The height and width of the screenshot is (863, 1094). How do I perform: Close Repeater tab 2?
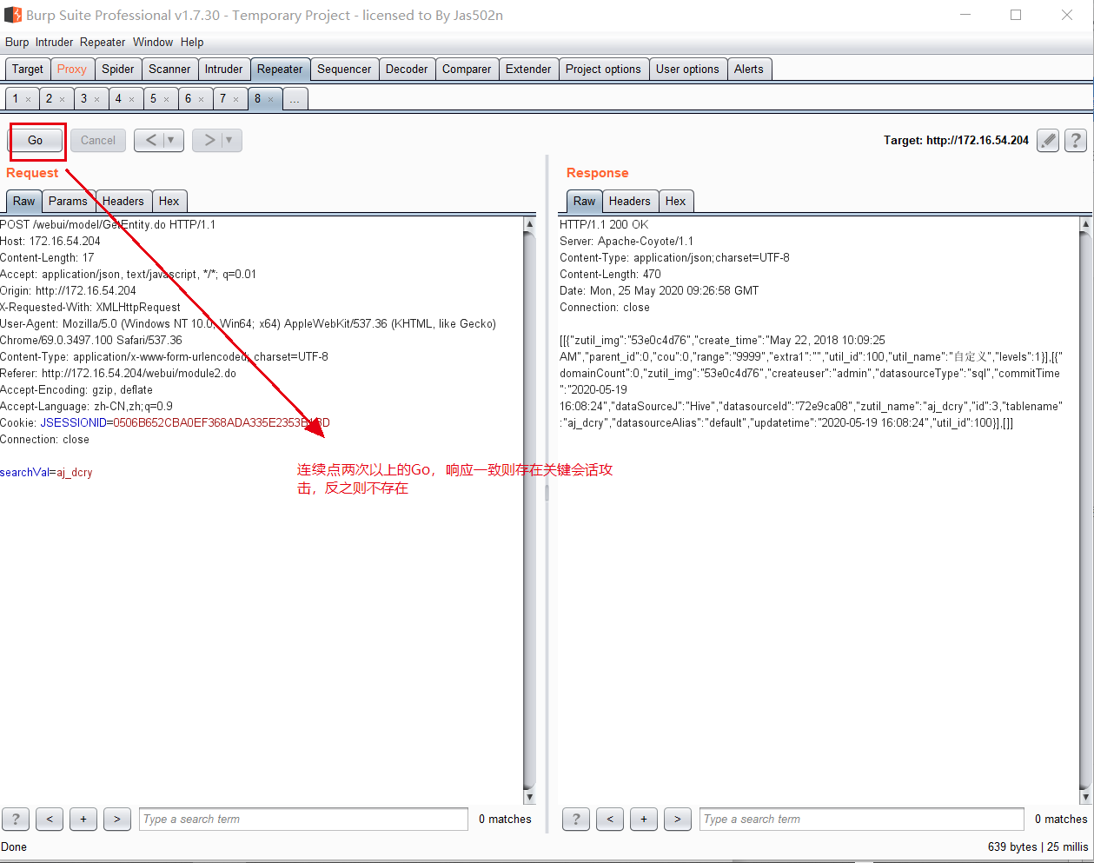[x=63, y=99]
